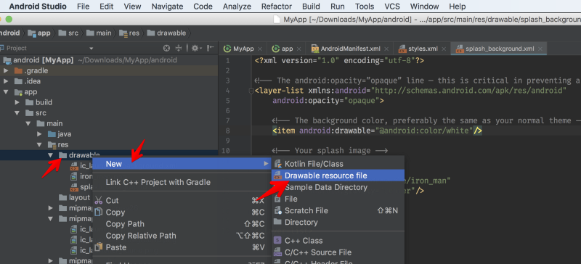Screen dimensions: 581x264
Task: Collapse the app module node
Action: pyautogui.click(x=6, y=92)
